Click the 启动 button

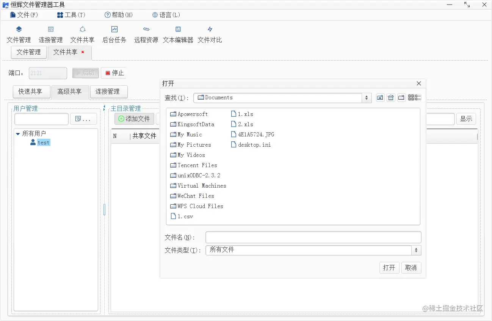click(x=86, y=73)
